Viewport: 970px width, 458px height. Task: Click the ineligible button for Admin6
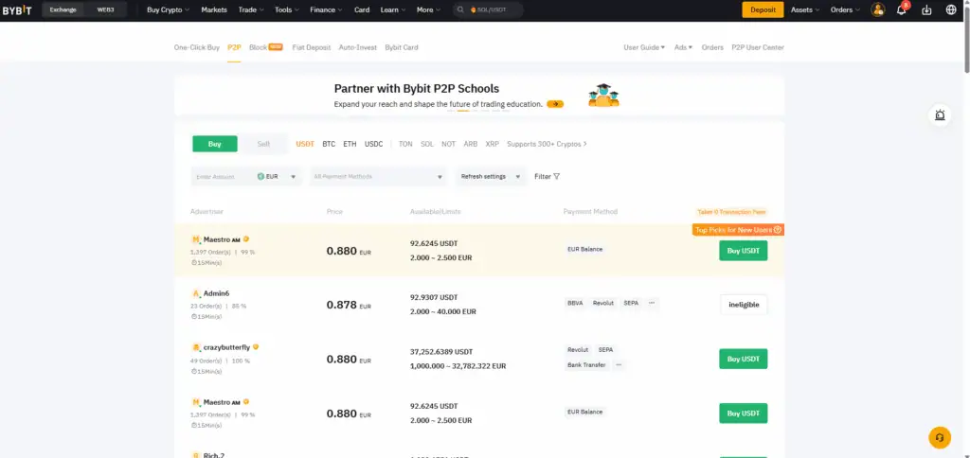pos(744,305)
